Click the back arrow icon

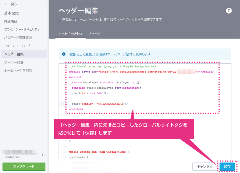pos(6,4)
